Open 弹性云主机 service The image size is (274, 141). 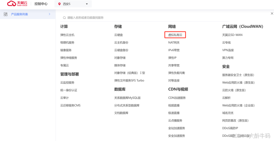(67, 35)
